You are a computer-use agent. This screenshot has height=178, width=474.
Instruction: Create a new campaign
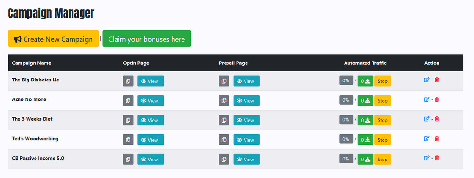(53, 39)
